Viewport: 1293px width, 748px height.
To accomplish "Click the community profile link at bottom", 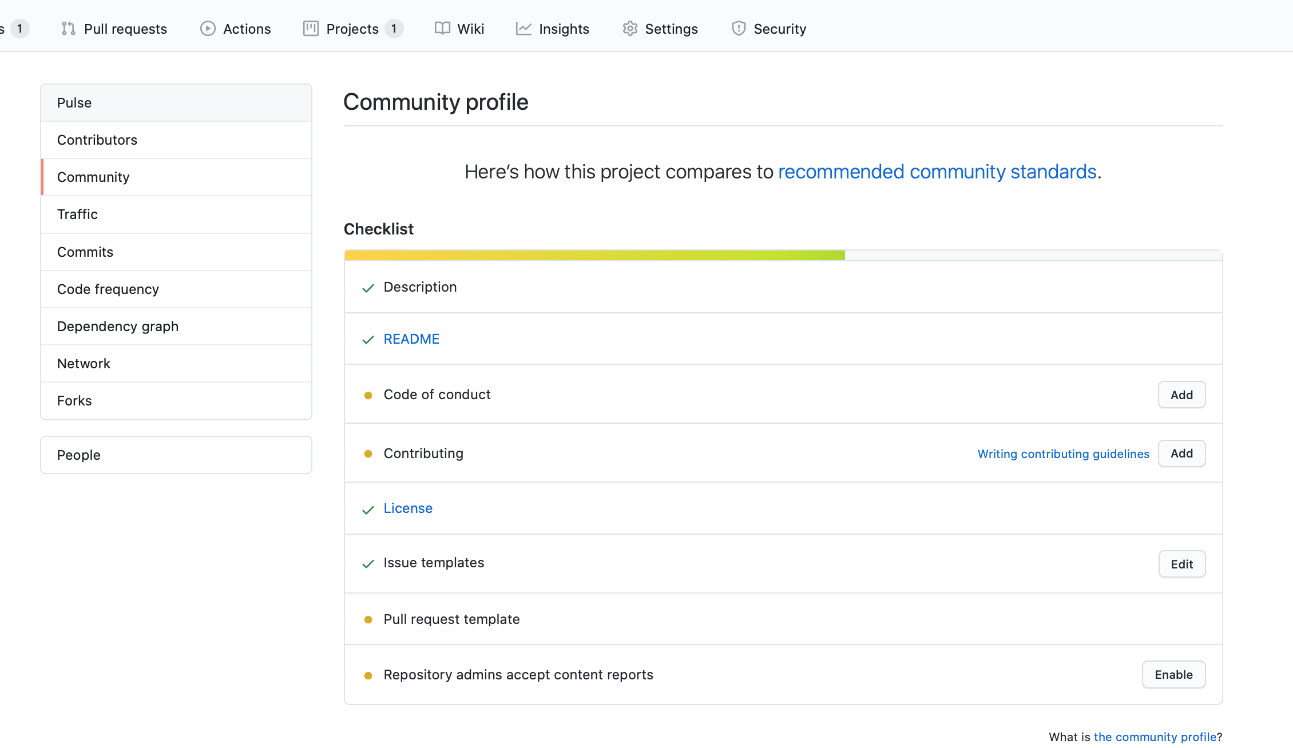I will pyautogui.click(x=1155, y=737).
